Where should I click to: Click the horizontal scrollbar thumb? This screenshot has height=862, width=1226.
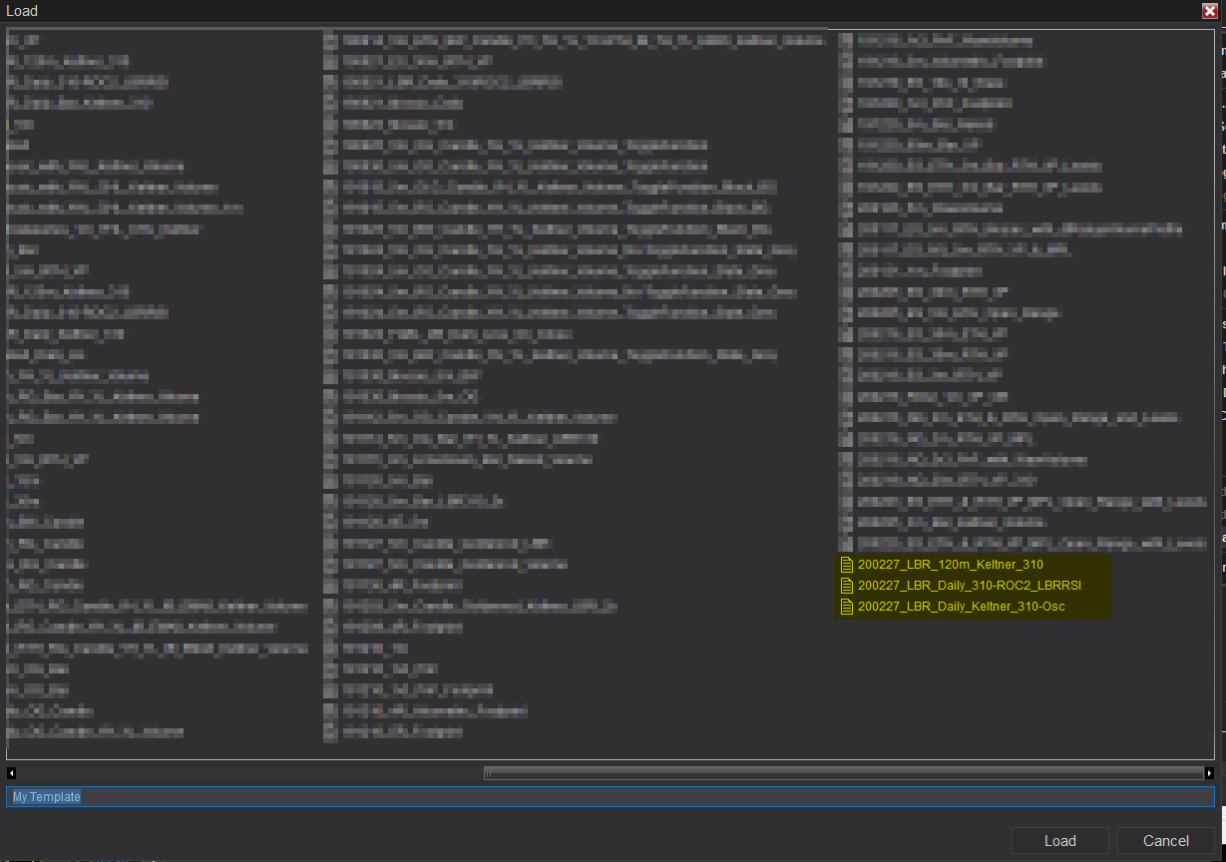(844, 773)
